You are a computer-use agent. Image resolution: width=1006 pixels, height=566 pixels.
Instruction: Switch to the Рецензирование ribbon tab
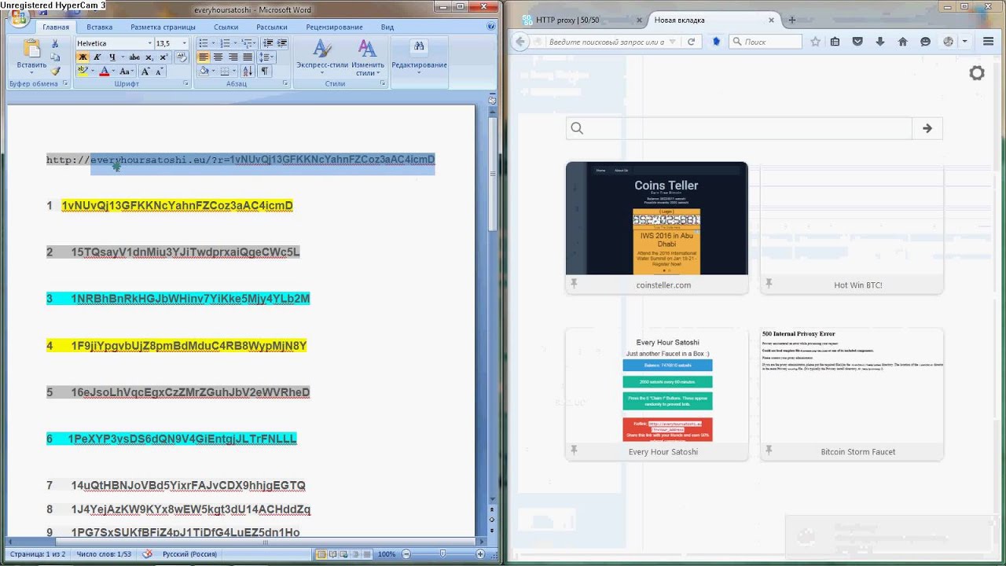[335, 27]
